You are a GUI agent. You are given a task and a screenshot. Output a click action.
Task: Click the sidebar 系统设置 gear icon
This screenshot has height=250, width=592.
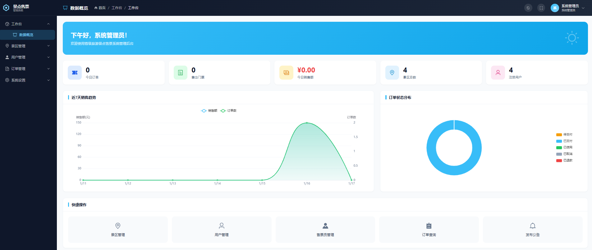(x=7, y=80)
